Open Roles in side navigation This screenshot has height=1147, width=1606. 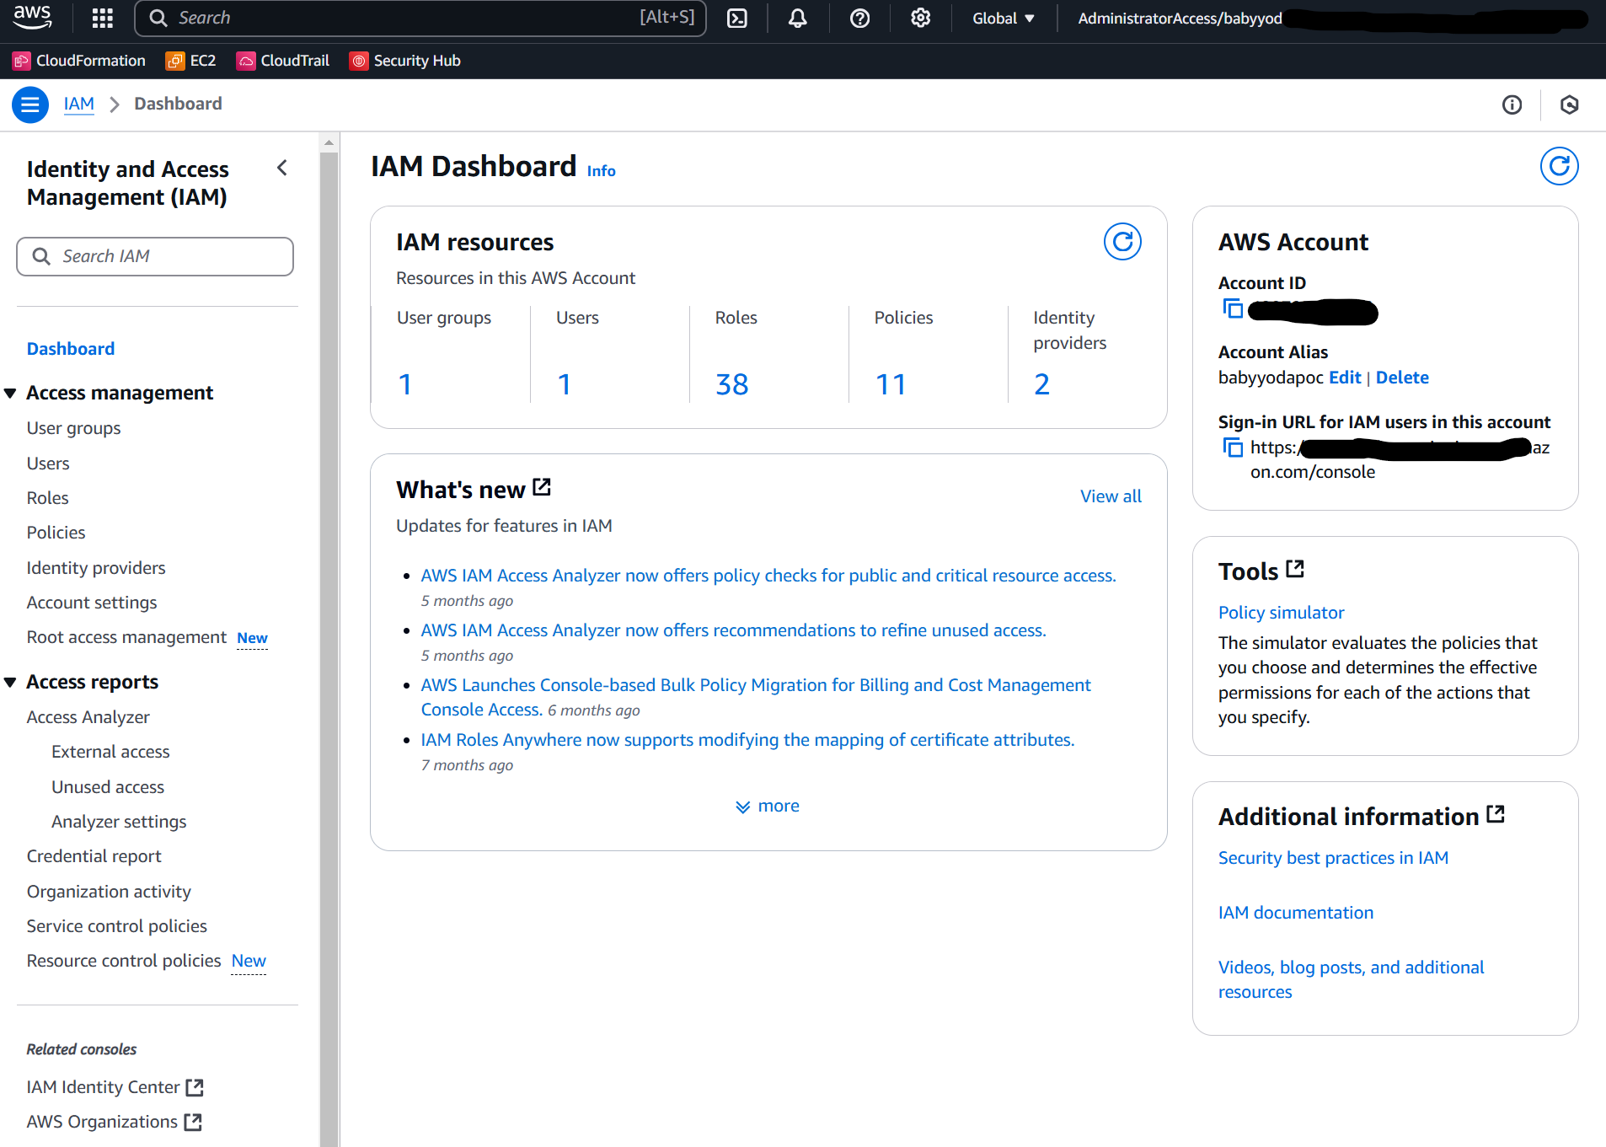tap(47, 498)
